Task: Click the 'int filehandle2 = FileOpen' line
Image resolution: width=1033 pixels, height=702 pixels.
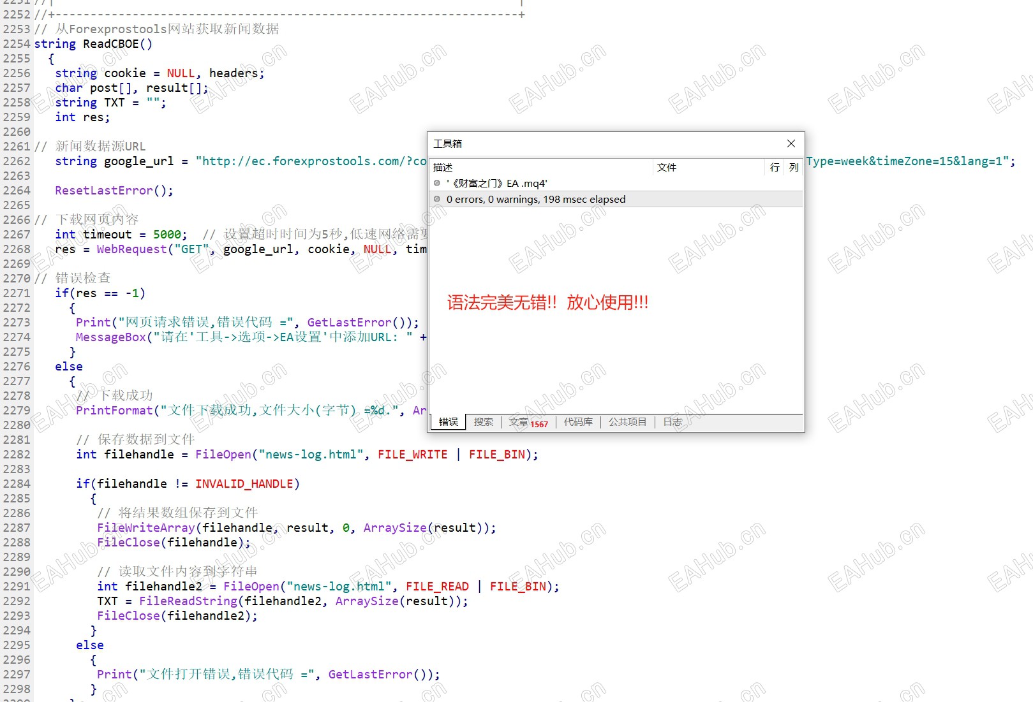Action: point(329,586)
